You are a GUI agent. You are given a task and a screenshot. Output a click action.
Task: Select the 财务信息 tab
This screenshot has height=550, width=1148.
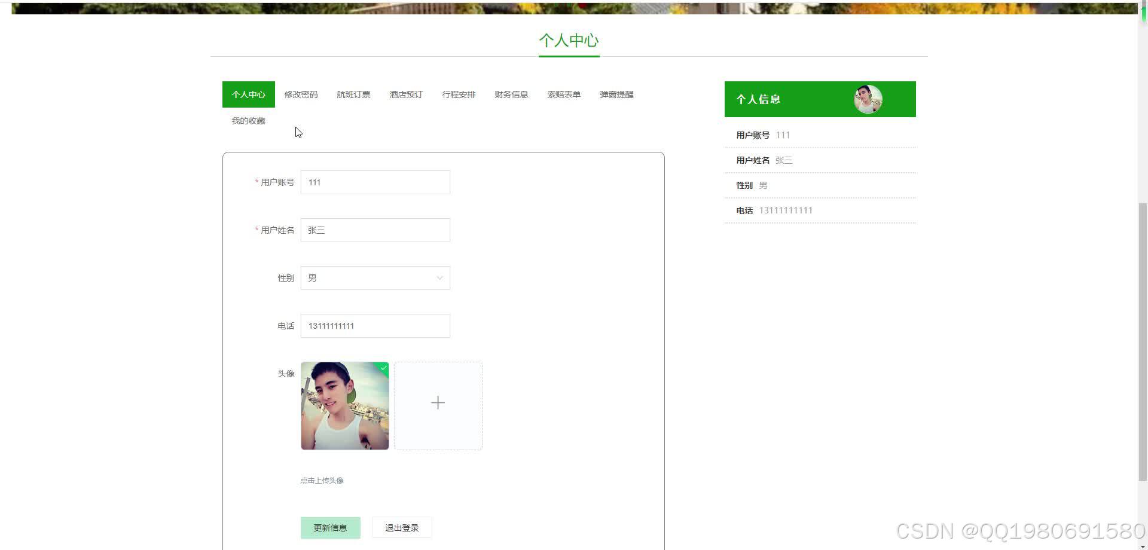click(x=511, y=94)
